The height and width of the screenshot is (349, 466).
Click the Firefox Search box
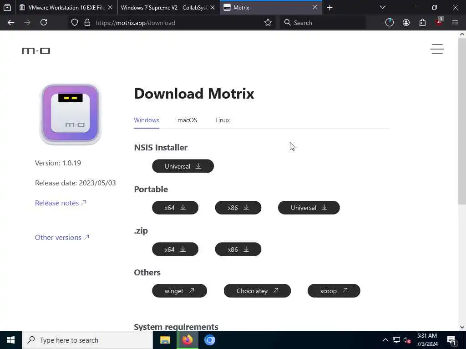pos(323,23)
